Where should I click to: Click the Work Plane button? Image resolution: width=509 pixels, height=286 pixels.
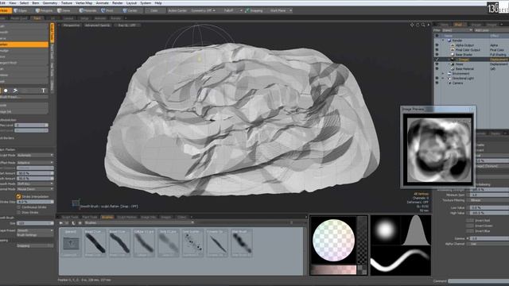[x=281, y=10]
